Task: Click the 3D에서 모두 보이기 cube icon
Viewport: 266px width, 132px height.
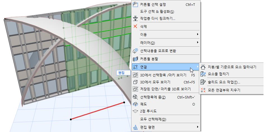Action: (135, 82)
